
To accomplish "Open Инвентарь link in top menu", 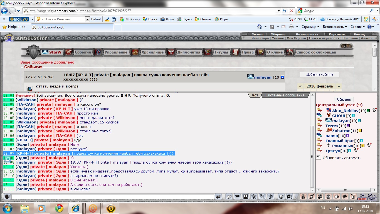I will click(x=260, y=38).
